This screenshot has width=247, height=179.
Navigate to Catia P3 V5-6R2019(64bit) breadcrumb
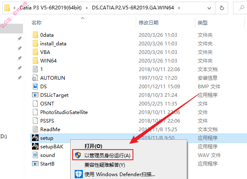51,8
